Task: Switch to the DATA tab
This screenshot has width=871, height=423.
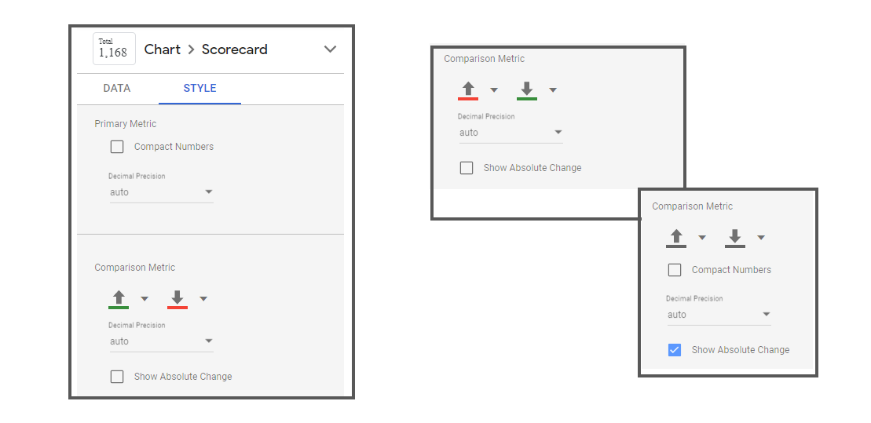Action: [x=117, y=89]
